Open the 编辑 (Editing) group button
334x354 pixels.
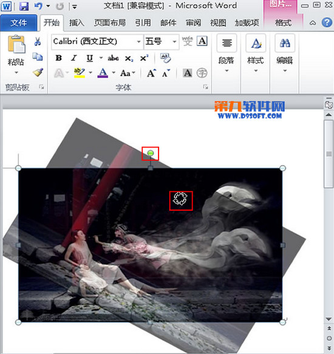click(x=285, y=53)
